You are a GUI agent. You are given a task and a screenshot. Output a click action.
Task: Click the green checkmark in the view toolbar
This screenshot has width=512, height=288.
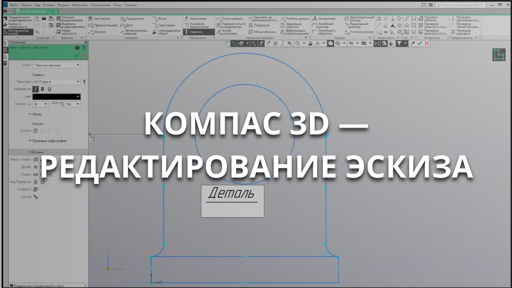[420, 43]
